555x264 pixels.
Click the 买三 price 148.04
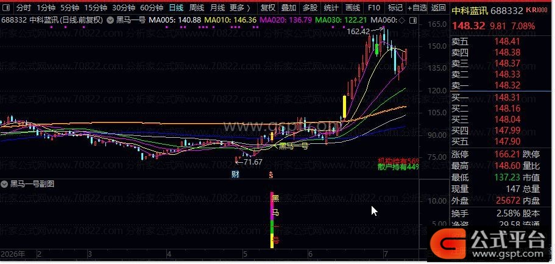click(507, 120)
